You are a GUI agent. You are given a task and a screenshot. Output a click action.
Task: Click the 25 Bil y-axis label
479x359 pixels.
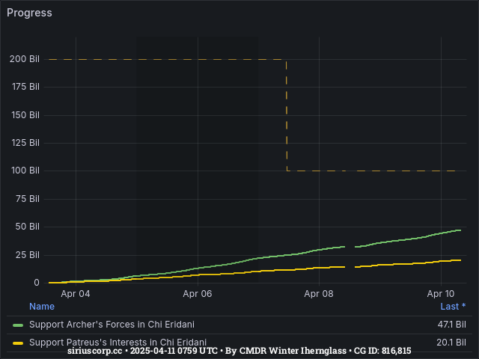[x=28, y=254]
